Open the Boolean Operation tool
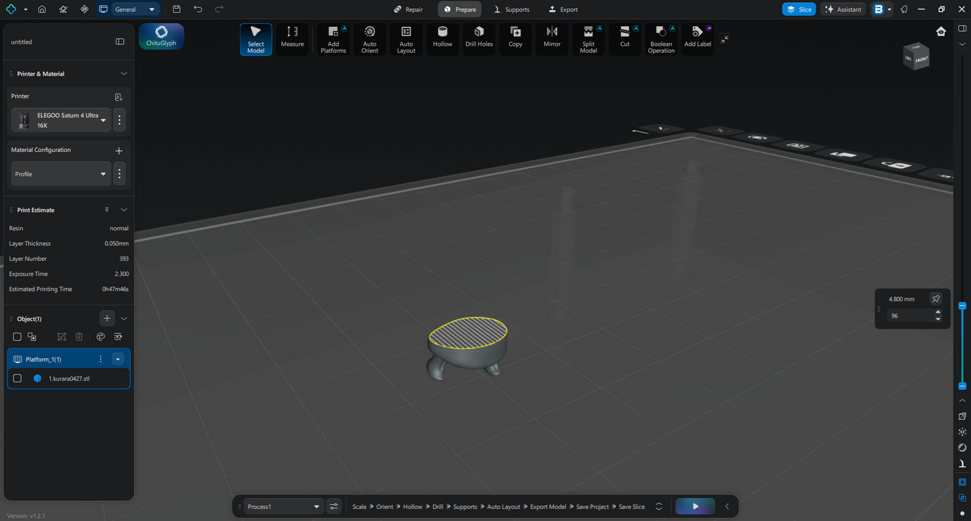The height and width of the screenshot is (521, 971). click(661, 40)
